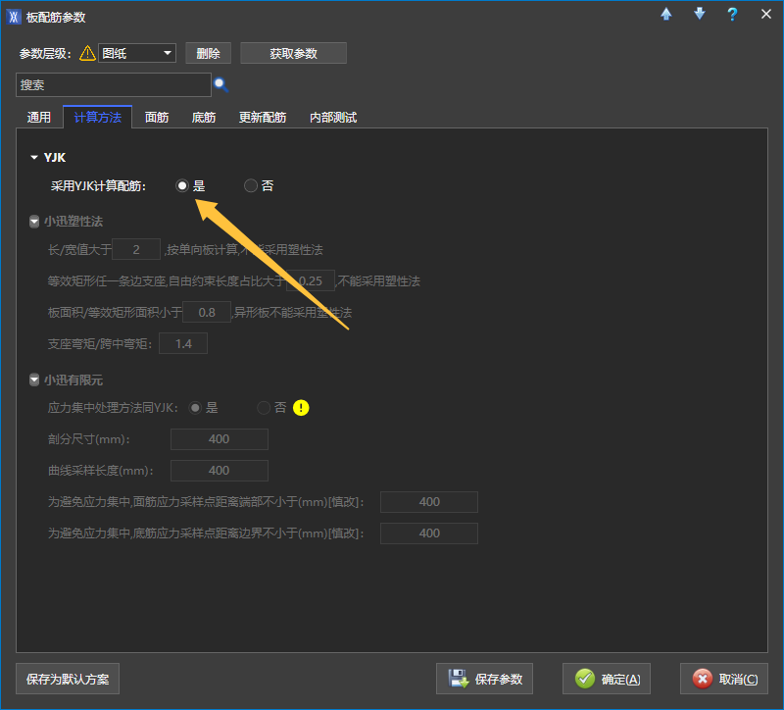Viewport: 784px width, 710px height.
Task: Cancel with the 取消(C) button
Action: tap(724, 679)
